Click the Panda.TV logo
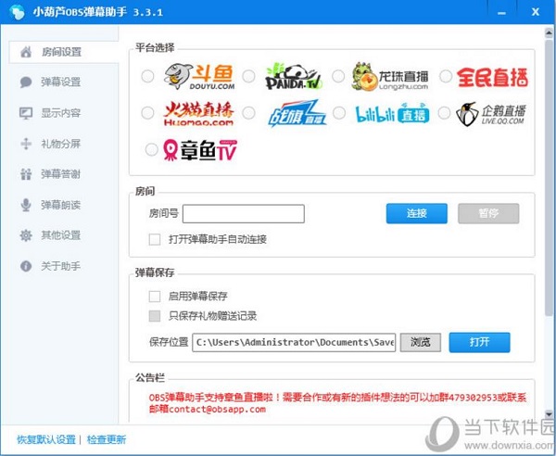This screenshot has width=556, height=456. [294, 77]
